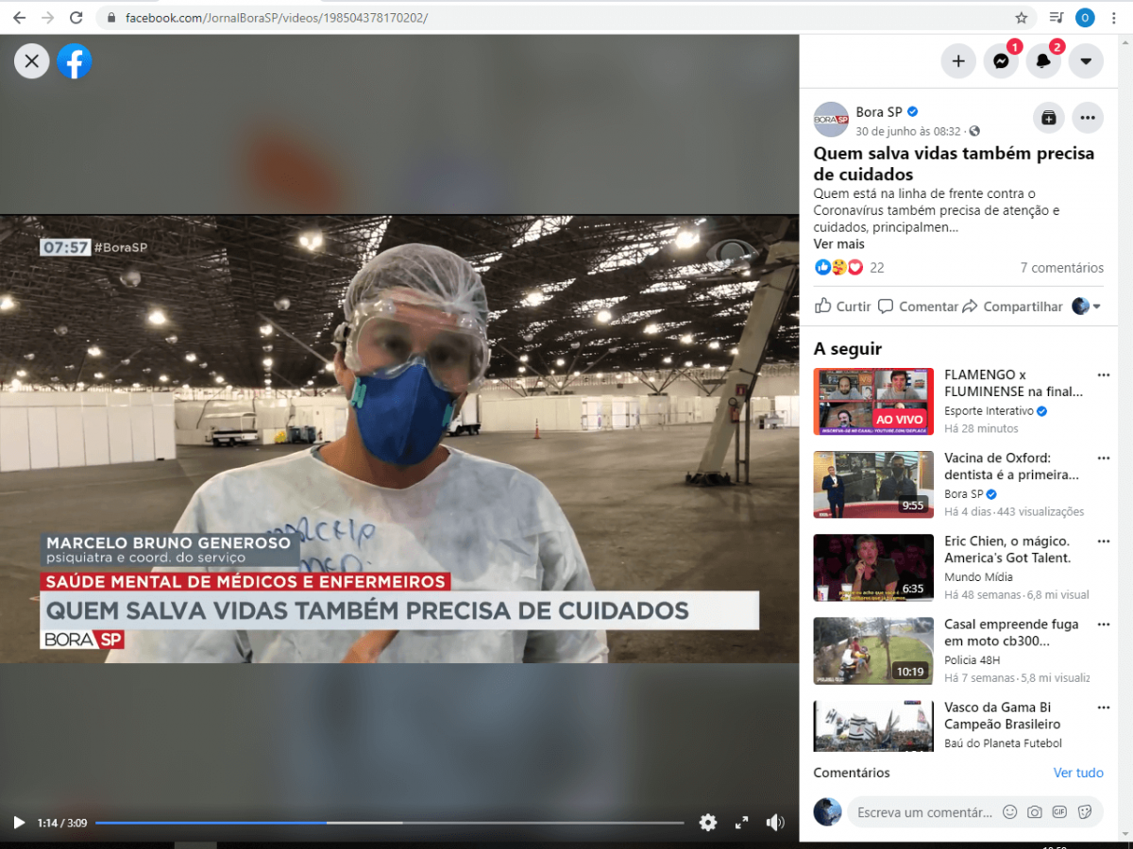Click the 'Comentários' heading
Image resolution: width=1133 pixels, height=849 pixels.
(x=852, y=773)
